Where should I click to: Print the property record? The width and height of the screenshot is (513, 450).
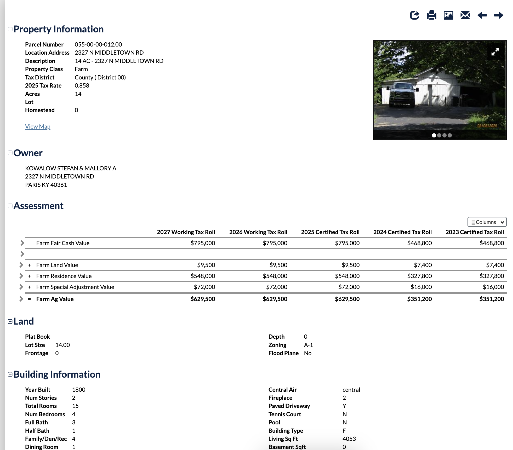[431, 15]
